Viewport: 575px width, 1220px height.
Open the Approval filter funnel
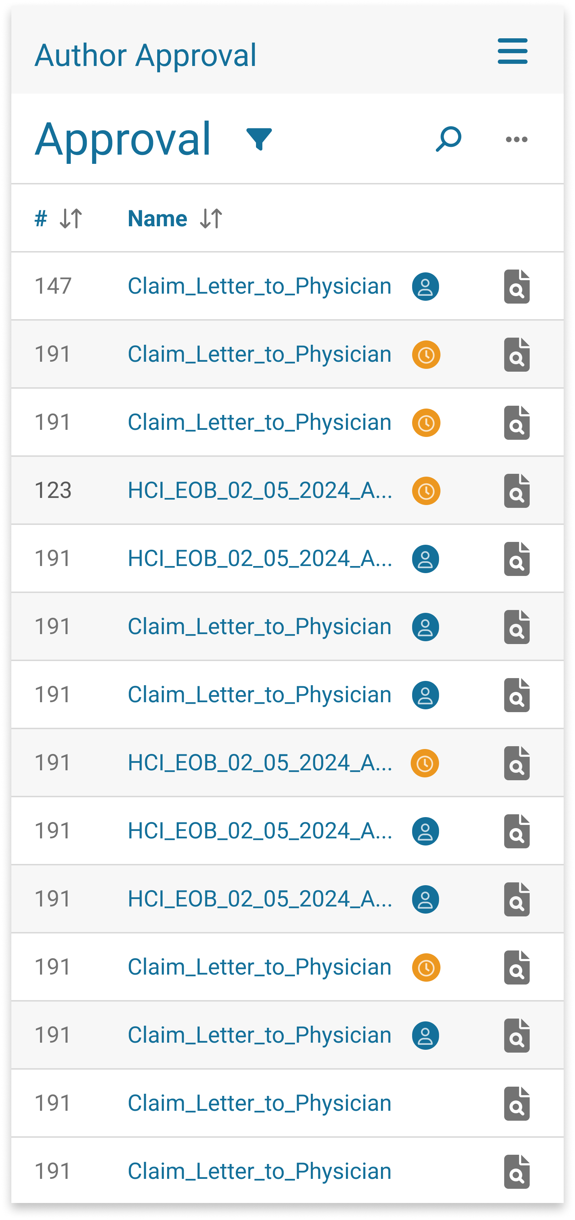tap(259, 139)
